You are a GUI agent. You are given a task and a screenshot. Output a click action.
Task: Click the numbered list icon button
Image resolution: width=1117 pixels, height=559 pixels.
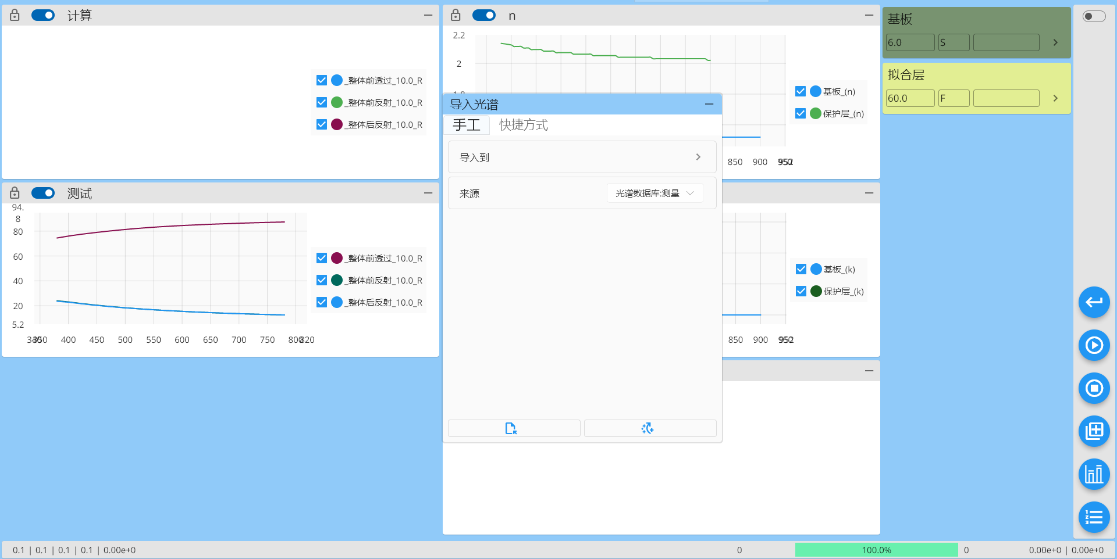click(1094, 517)
